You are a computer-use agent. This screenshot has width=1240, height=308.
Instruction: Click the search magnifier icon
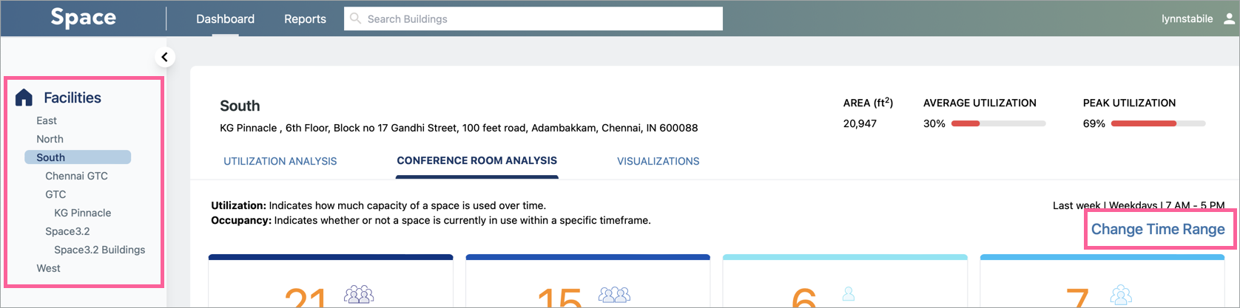coord(356,18)
